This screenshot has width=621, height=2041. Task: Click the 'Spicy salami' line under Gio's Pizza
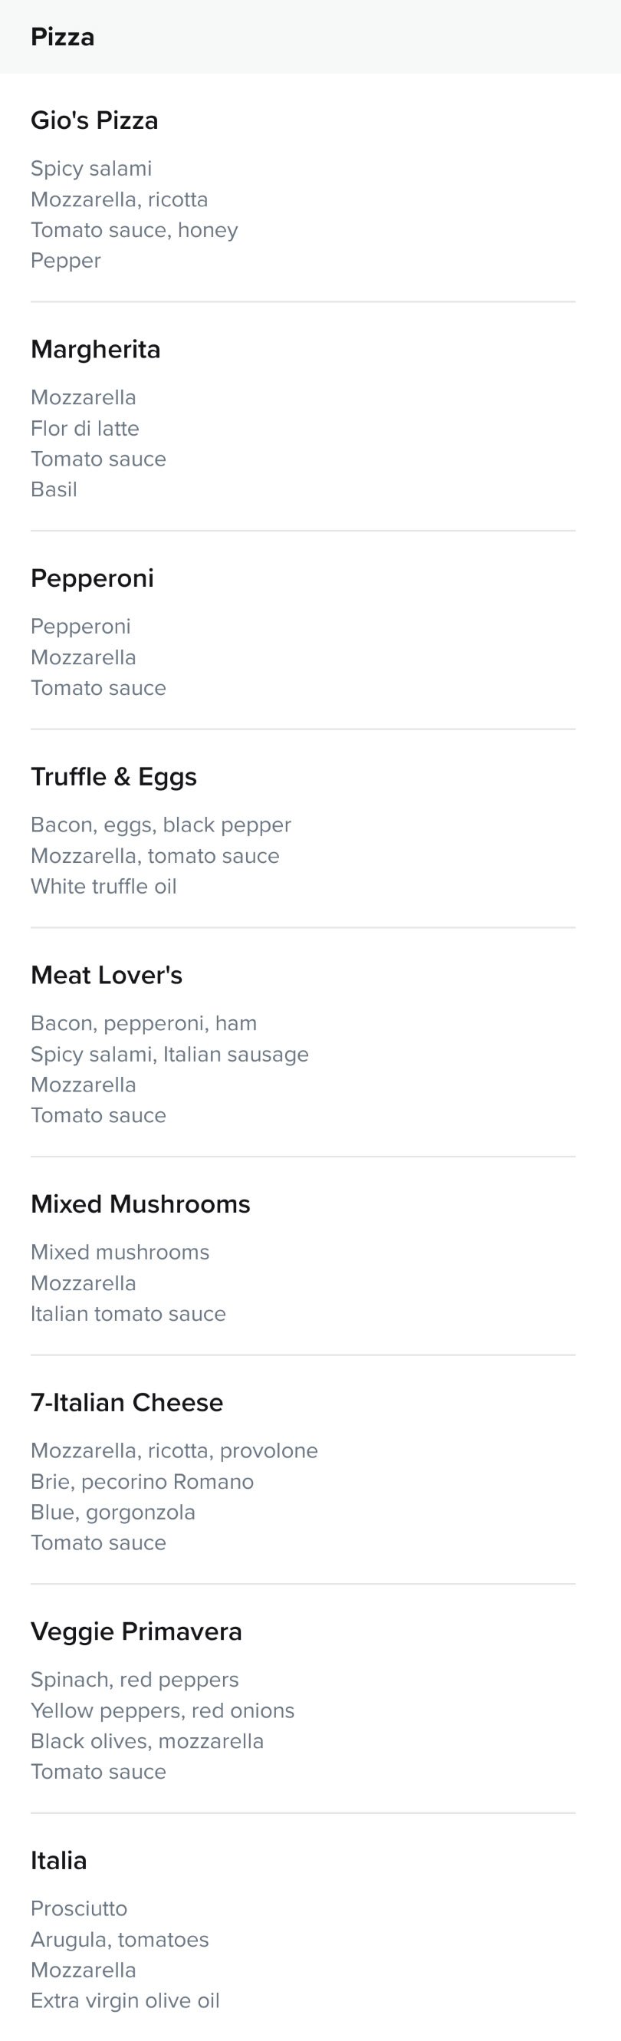coord(91,169)
